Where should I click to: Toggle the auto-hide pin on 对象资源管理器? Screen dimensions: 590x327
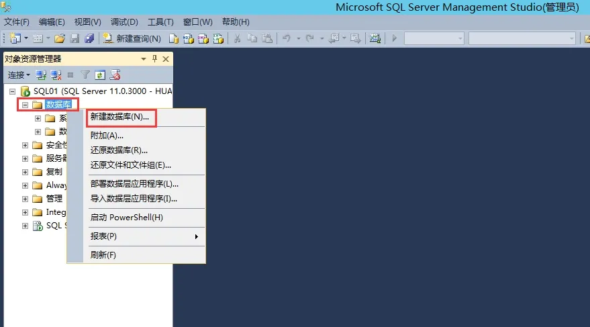tap(154, 58)
